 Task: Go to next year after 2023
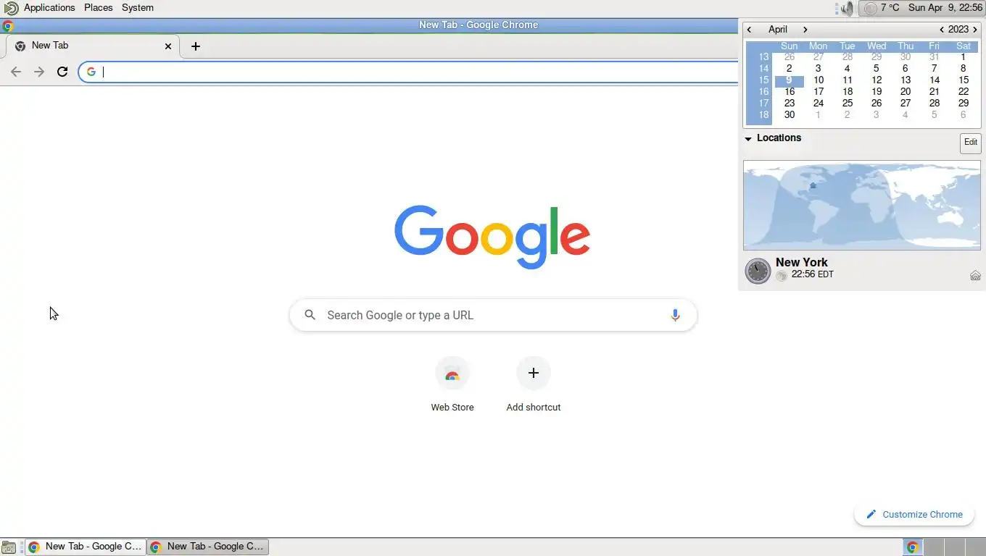click(x=975, y=30)
